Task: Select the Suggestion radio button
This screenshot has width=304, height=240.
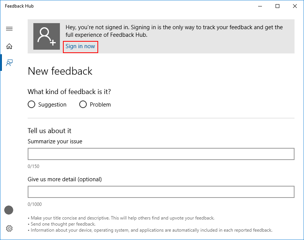Action: 31,104
